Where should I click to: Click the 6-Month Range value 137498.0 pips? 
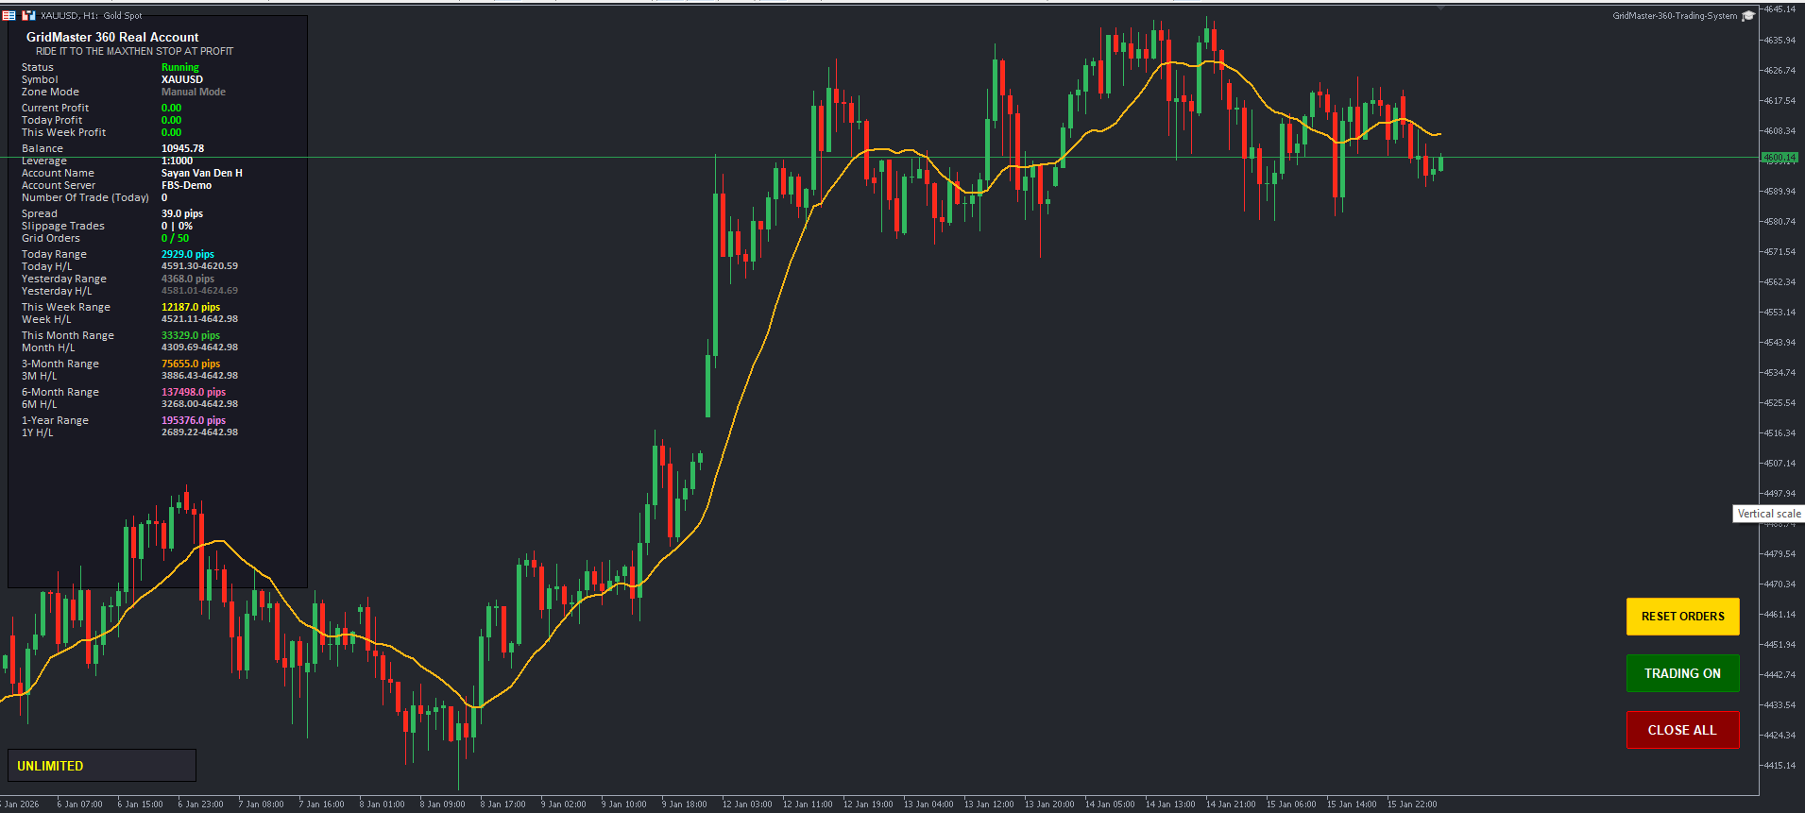194,392
